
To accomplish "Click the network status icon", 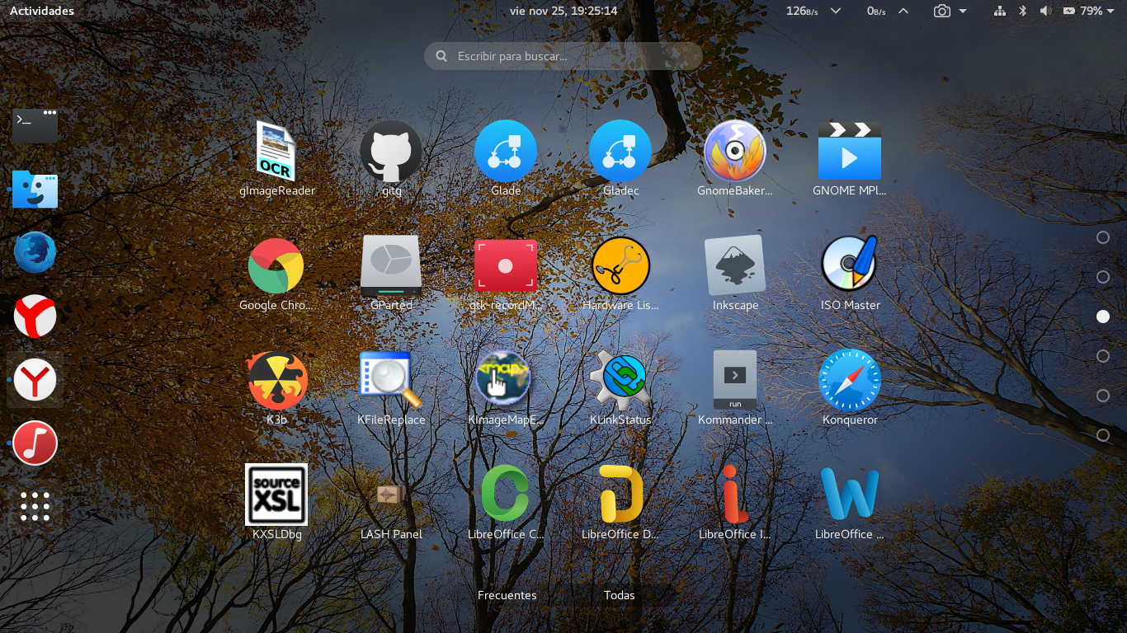I will pos(1000,11).
